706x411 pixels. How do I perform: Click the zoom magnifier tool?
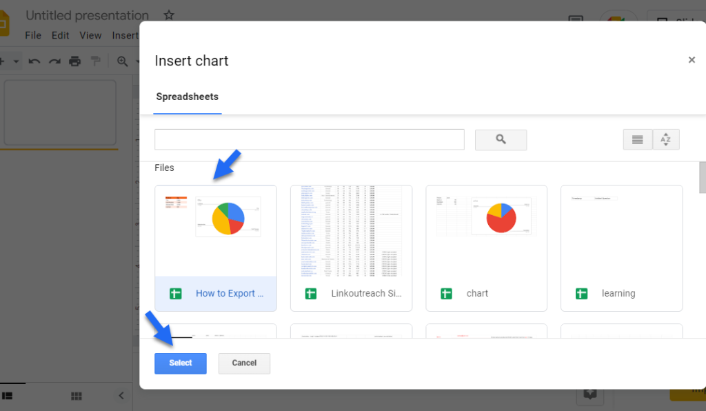tap(122, 61)
